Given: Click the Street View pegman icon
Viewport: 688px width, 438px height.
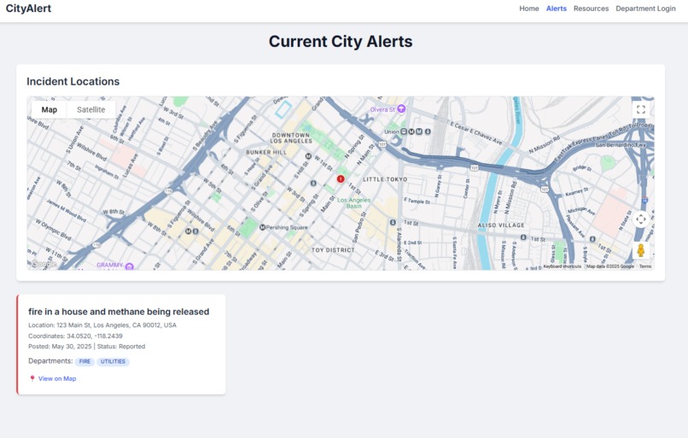Looking at the screenshot, I should coord(640,251).
